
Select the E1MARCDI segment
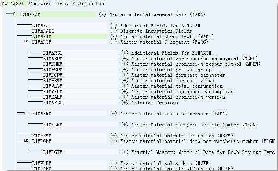point(54,103)
